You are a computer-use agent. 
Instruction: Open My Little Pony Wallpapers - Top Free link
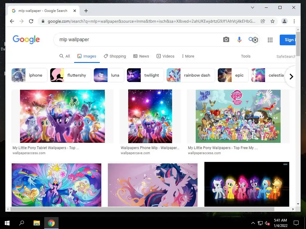[223, 148]
